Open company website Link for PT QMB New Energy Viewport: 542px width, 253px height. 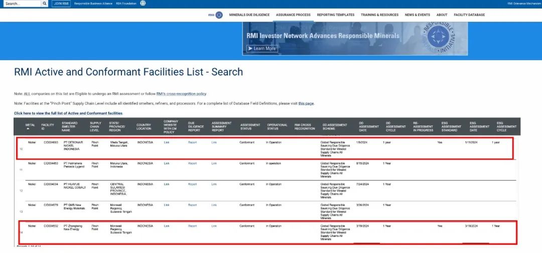[167, 205]
